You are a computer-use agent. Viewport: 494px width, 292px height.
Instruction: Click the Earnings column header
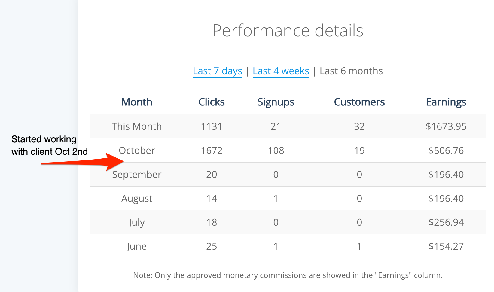coord(446,102)
